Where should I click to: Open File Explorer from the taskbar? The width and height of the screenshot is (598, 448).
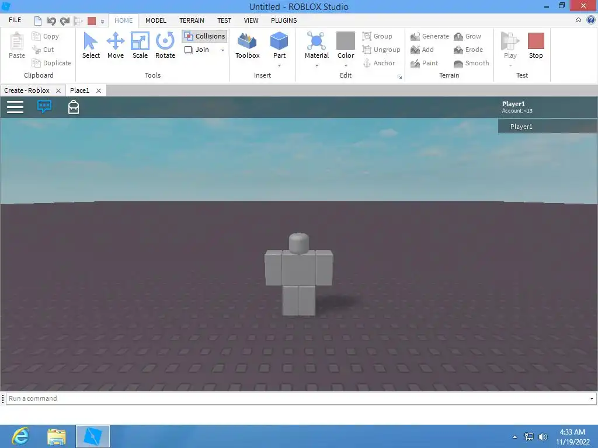[57, 436]
